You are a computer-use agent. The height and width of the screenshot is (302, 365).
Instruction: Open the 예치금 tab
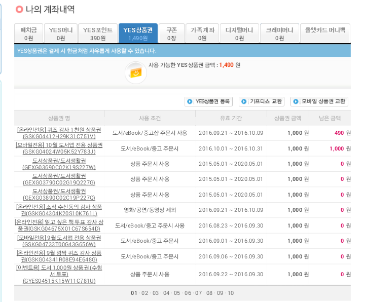pos(28,33)
